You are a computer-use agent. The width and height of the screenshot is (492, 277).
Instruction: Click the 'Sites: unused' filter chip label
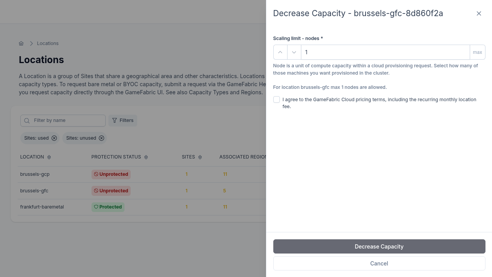click(81, 138)
